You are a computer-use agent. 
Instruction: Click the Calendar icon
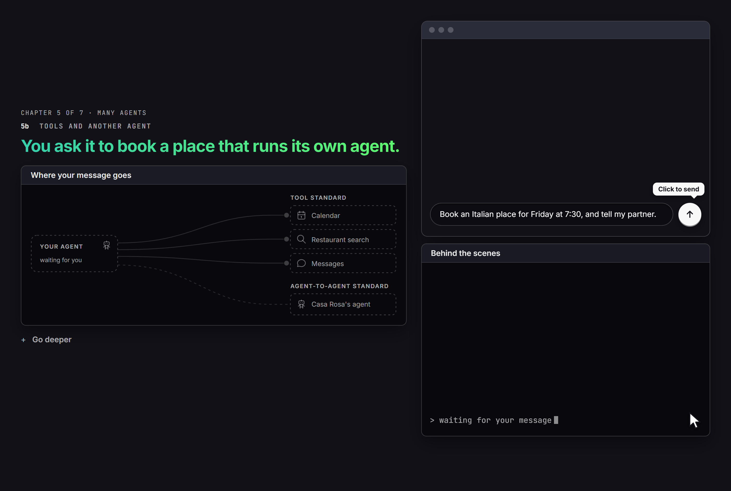click(x=301, y=215)
